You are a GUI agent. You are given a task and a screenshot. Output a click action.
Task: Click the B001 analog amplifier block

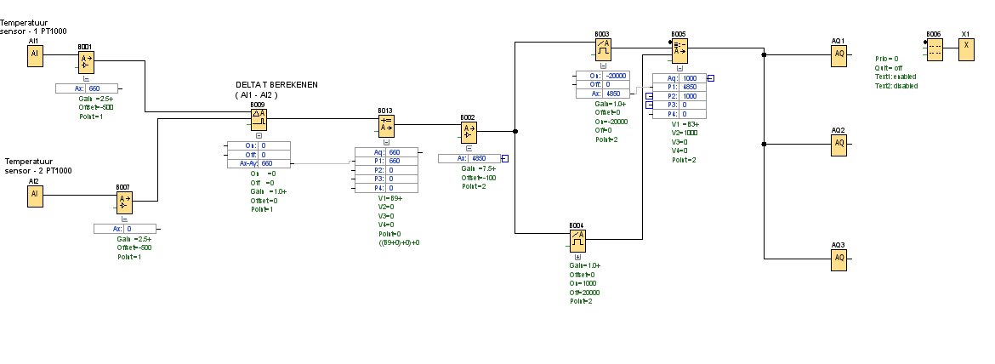pos(86,62)
